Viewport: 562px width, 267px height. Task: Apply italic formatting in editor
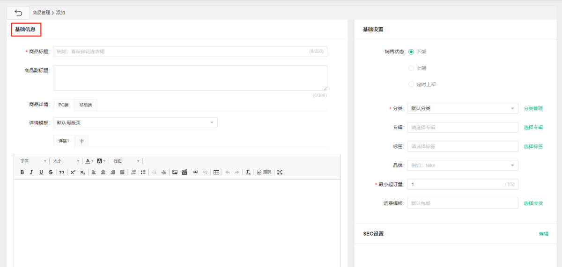pos(31,172)
